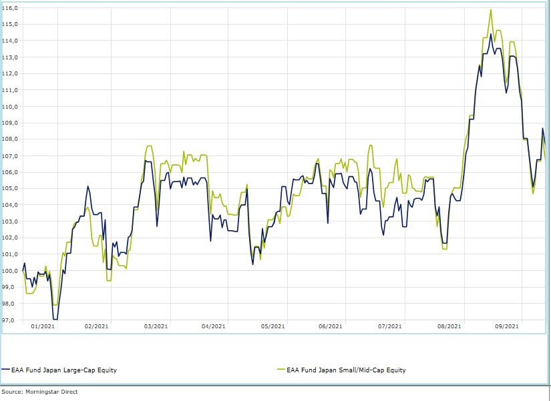Click the green Small/Mid-Cap legend line swatch
This screenshot has width=551, height=401.
coord(281,370)
